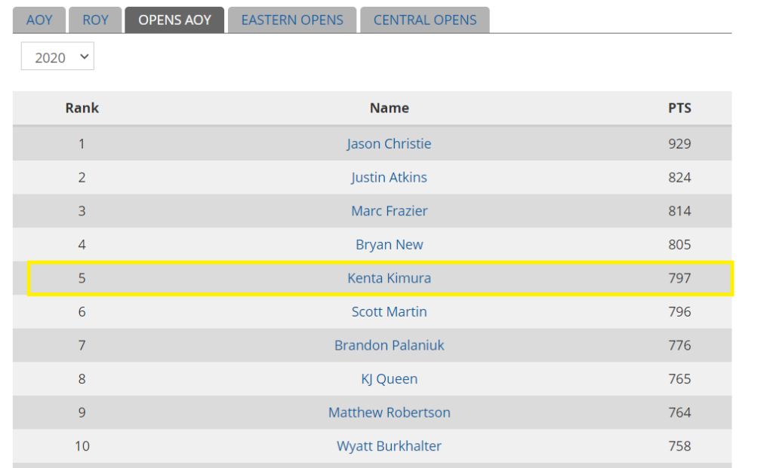The height and width of the screenshot is (468, 773).
Task: Click the PTS column header
Action: pyautogui.click(x=679, y=109)
